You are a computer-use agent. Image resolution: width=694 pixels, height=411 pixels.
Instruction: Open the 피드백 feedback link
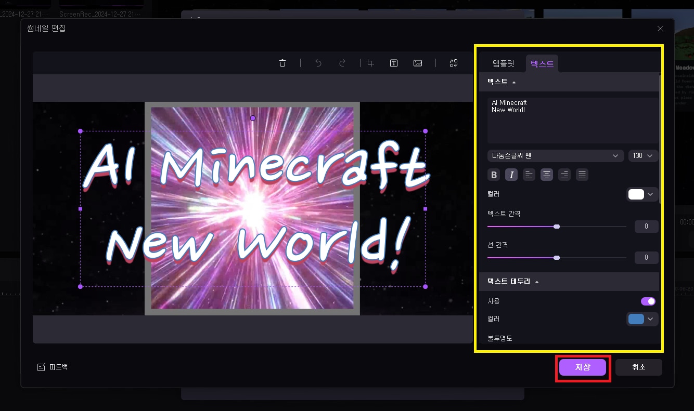(53, 367)
